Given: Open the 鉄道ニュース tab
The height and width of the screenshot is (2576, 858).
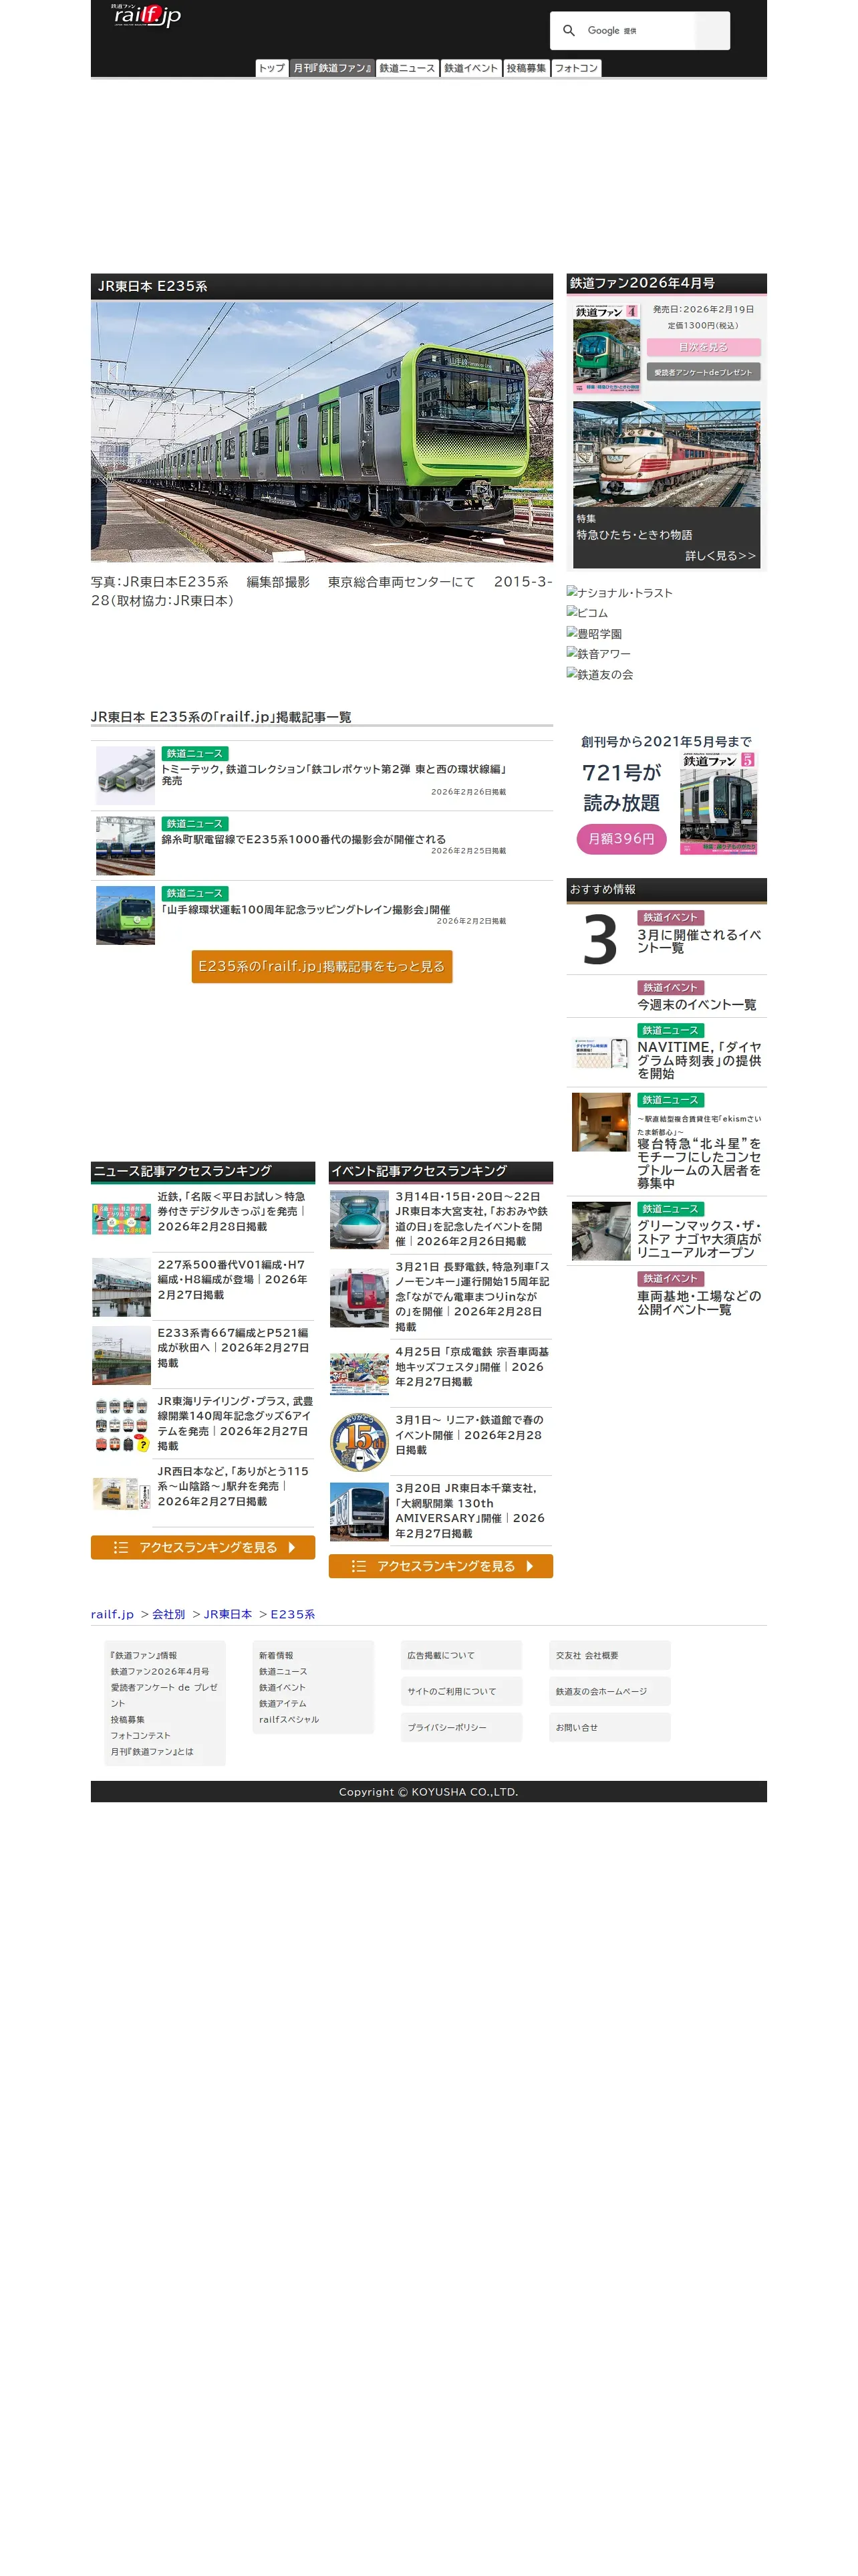Looking at the screenshot, I should point(406,68).
